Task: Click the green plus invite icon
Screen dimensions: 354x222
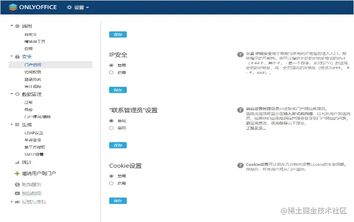Action: [17, 173]
